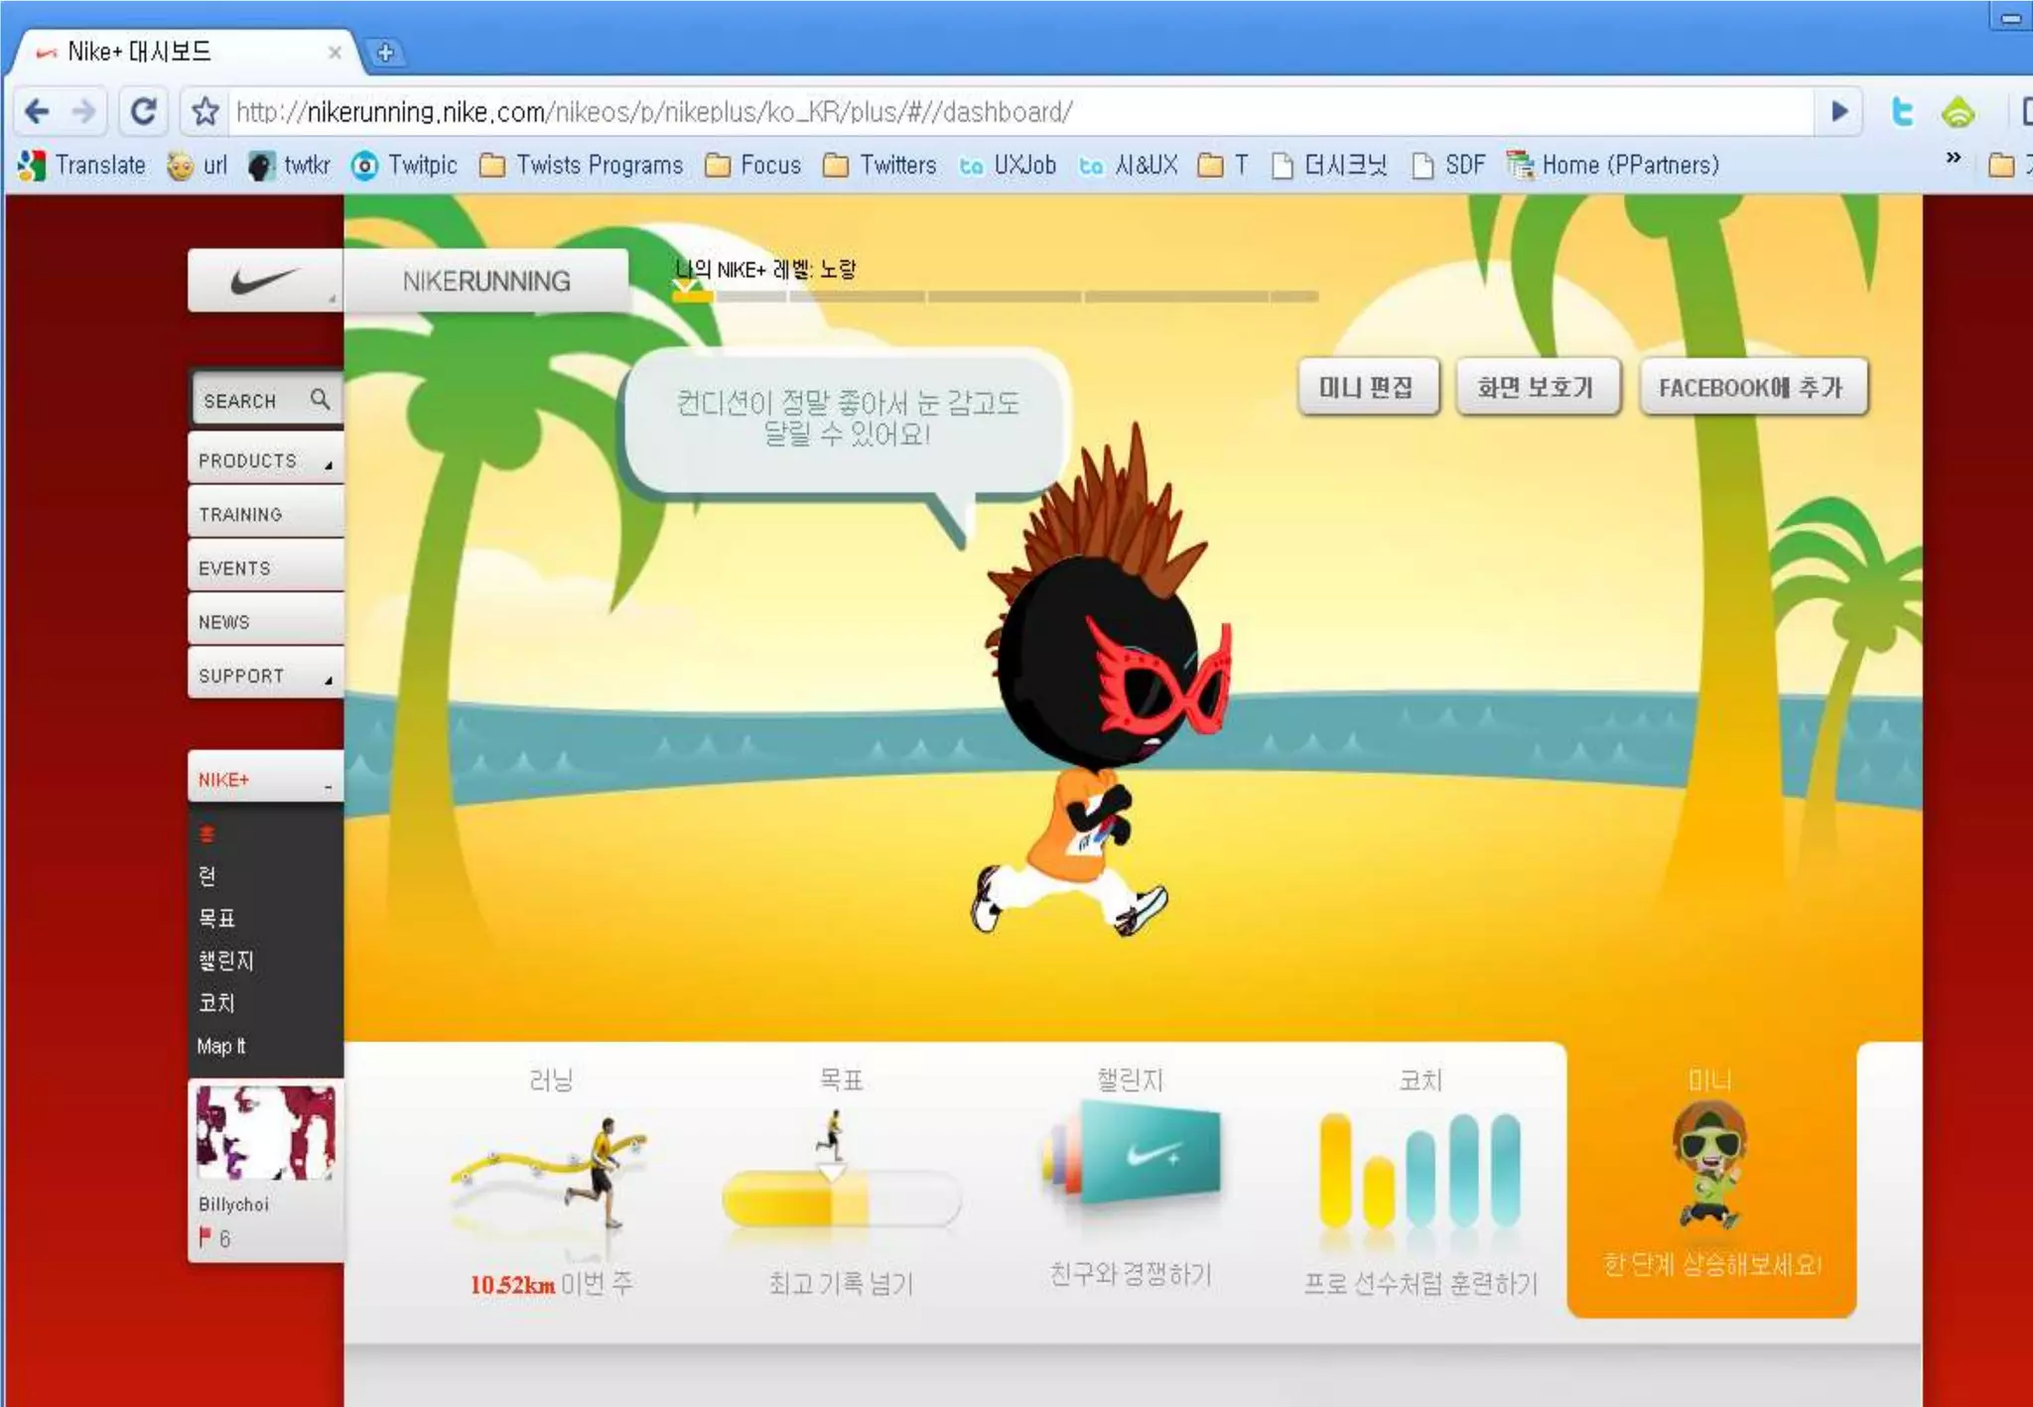Open a new browser tab
The height and width of the screenshot is (1407, 2033).
[385, 52]
